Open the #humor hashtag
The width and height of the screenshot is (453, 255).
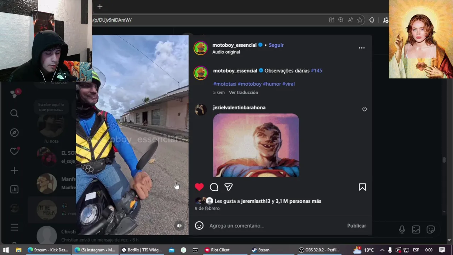tap(272, 84)
